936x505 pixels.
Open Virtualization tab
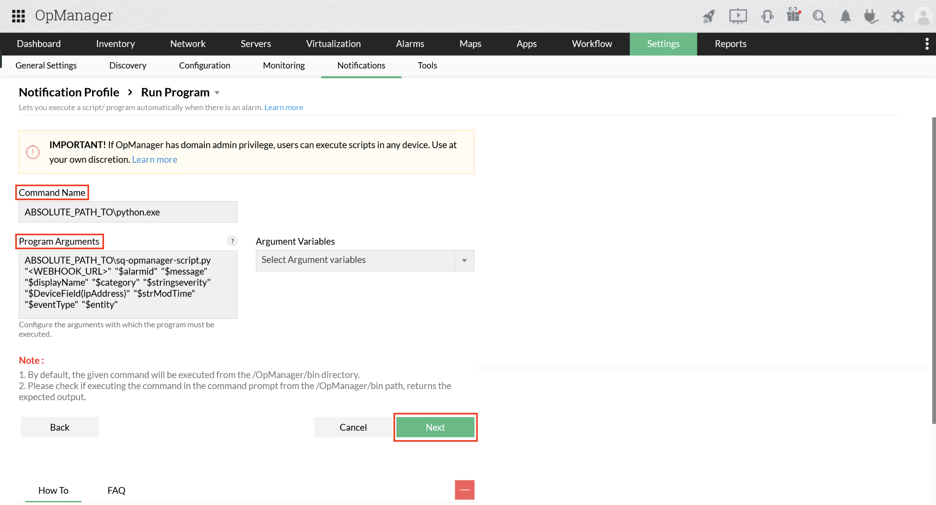333,44
